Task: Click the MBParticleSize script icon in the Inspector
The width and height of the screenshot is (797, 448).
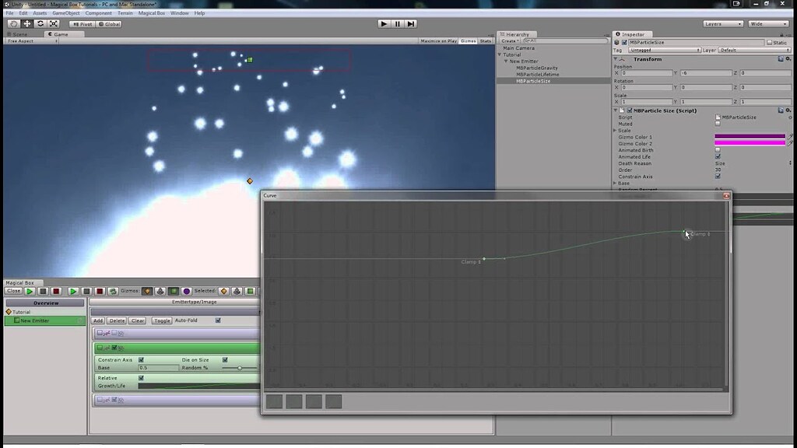Action: click(718, 117)
